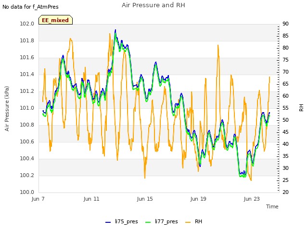Screen dimensions: 308x231
Task: Toggle li75_pres series in legend
Action: (122, 221)
